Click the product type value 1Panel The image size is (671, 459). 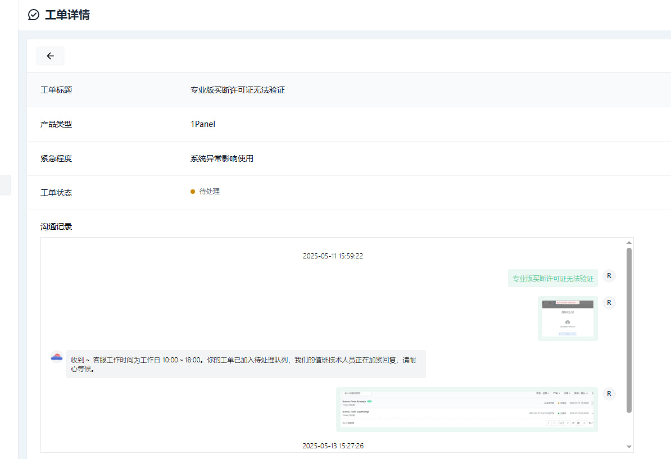click(x=203, y=124)
